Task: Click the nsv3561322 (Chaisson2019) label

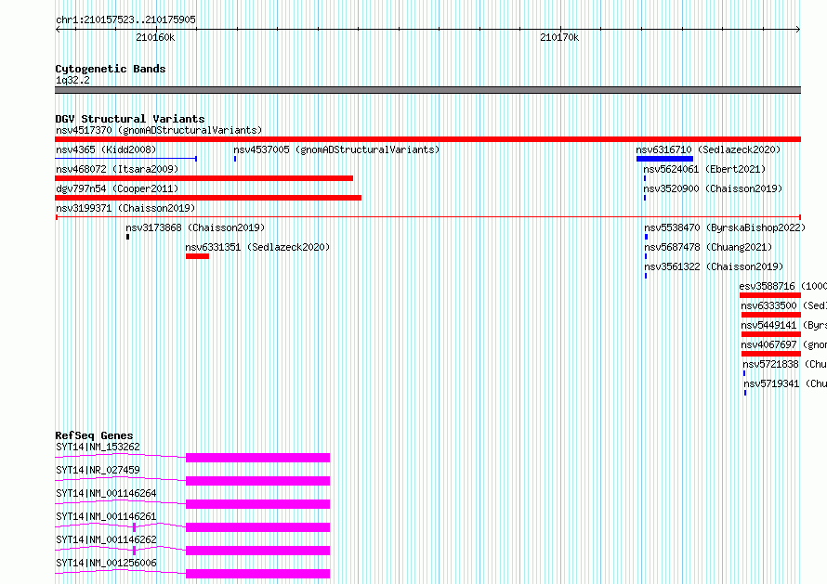Action: tap(714, 266)
